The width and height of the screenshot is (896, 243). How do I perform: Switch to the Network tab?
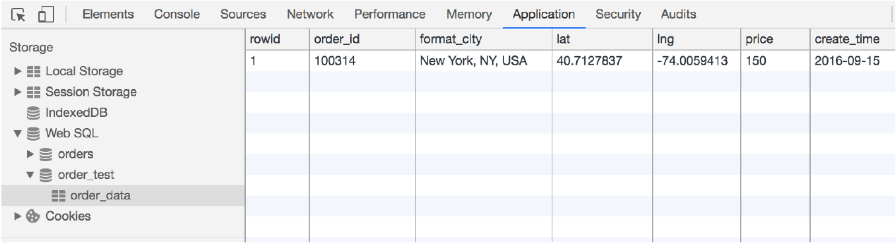310,14
